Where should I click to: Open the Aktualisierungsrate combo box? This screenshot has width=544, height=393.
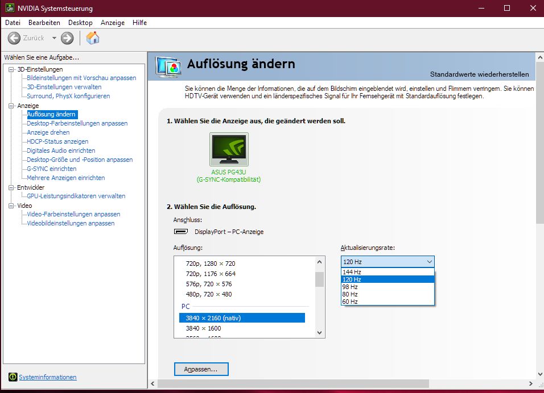coord(388,262)
